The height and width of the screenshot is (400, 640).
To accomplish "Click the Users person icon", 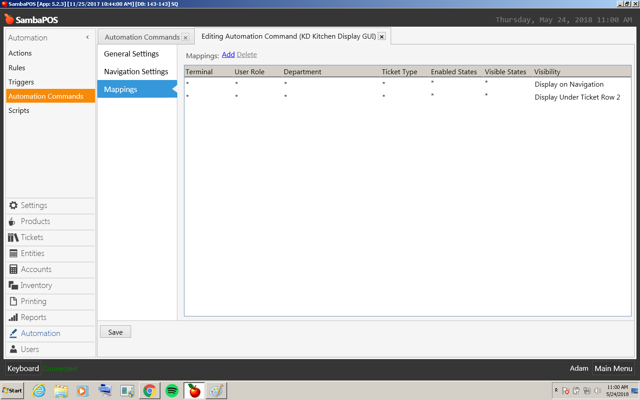I will click(13, 349).
